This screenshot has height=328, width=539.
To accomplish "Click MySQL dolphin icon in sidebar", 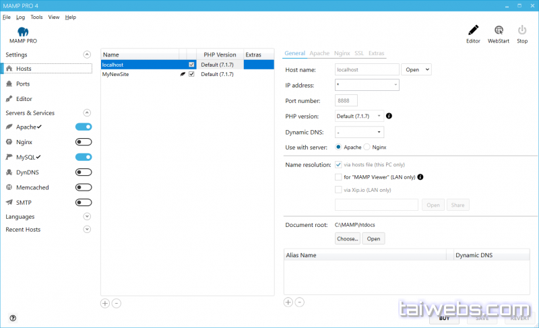I will (9, 157).
